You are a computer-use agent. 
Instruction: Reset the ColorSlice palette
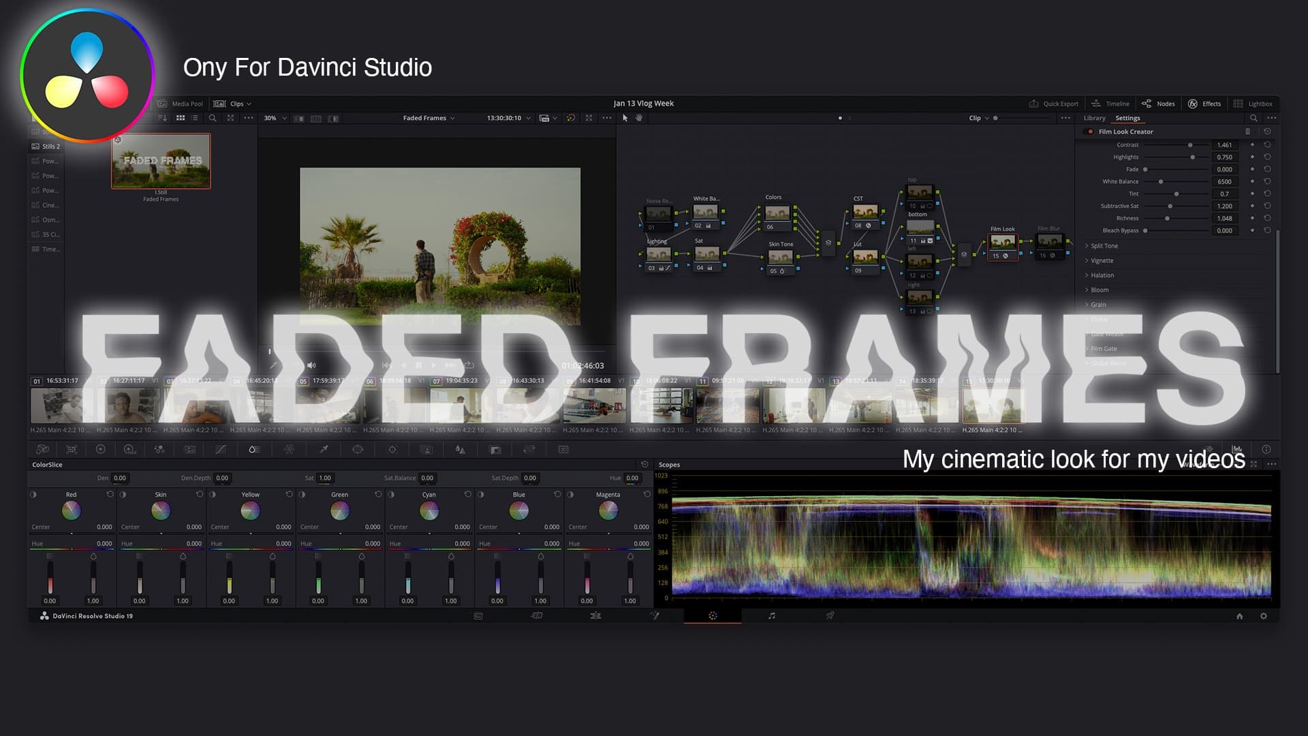[644, 464]
